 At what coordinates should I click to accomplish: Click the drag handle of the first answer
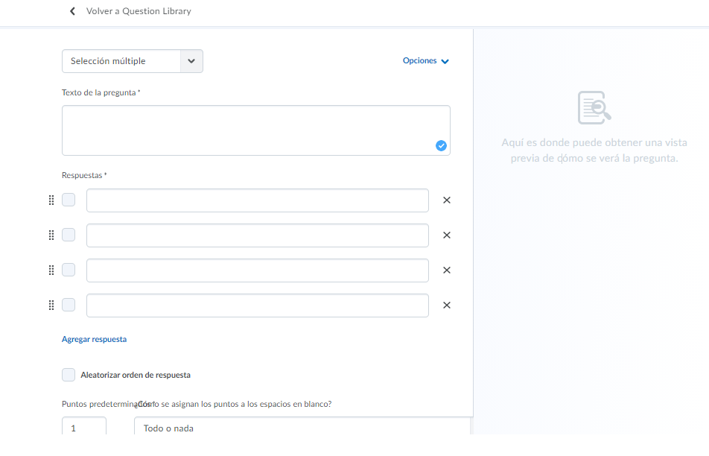(x=51, y=200)
